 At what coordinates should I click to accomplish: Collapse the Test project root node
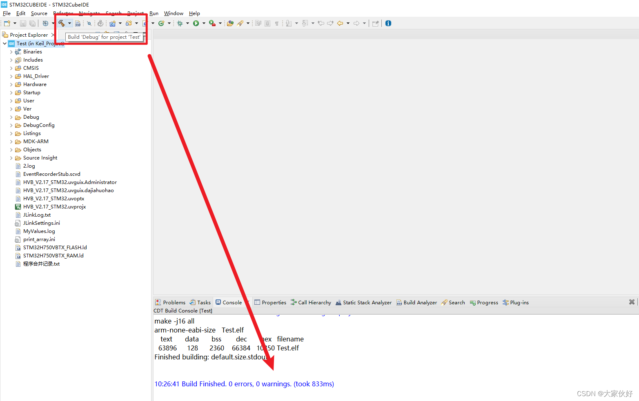(x=4, y=43)
